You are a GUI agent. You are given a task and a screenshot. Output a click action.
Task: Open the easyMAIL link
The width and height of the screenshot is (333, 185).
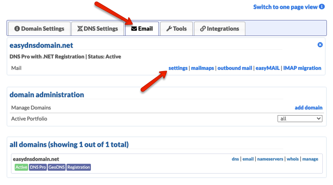[x=268, y=68]
